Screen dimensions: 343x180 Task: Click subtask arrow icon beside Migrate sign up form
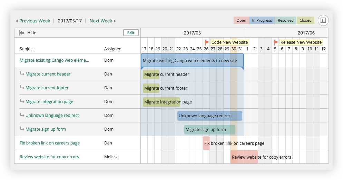22,129
